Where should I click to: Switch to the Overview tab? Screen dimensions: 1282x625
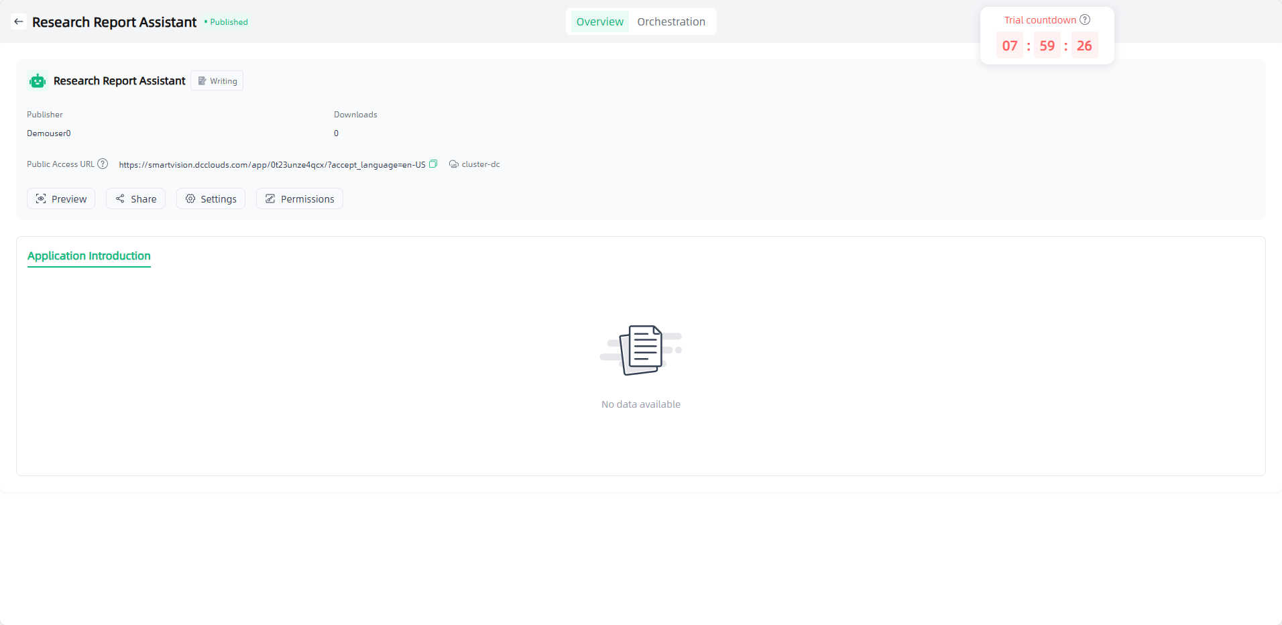coord(599,22)
